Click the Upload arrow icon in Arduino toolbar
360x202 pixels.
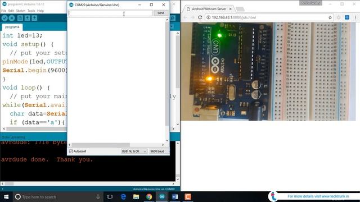(x=12, y=18)
